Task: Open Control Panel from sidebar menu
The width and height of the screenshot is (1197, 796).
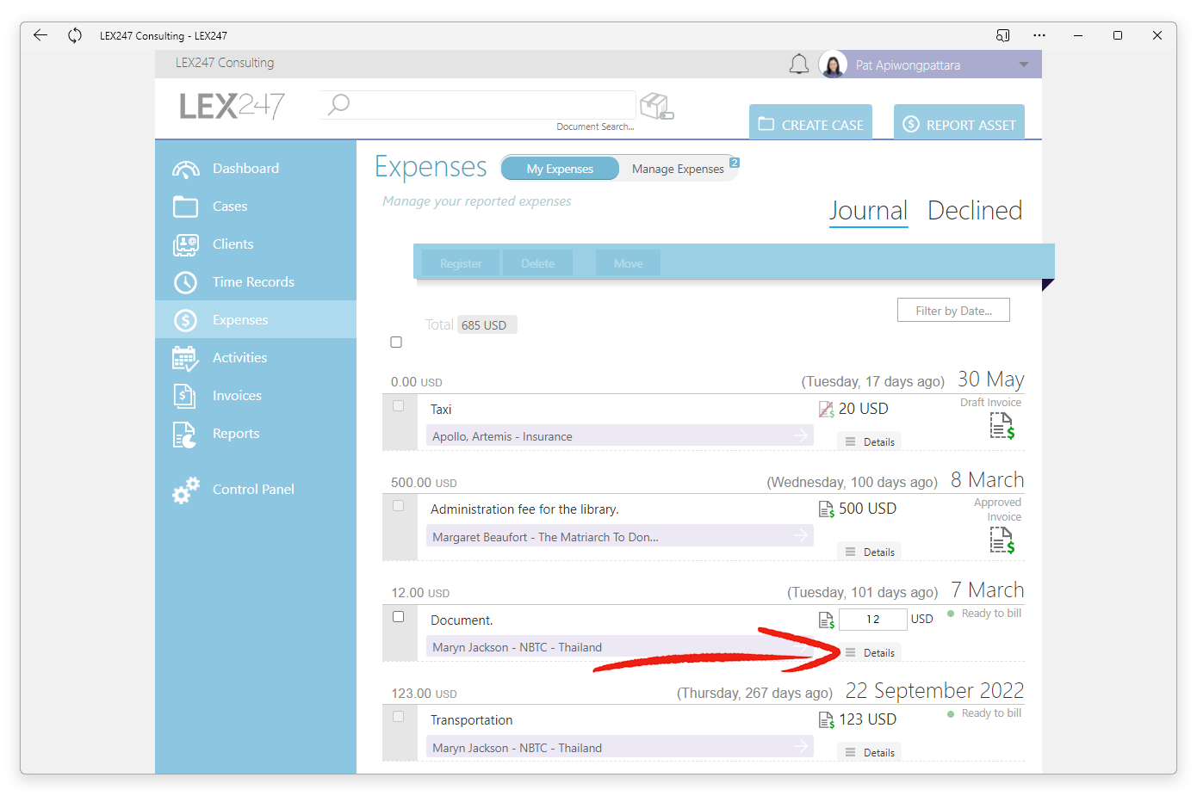Action: (x=256, y=490)
